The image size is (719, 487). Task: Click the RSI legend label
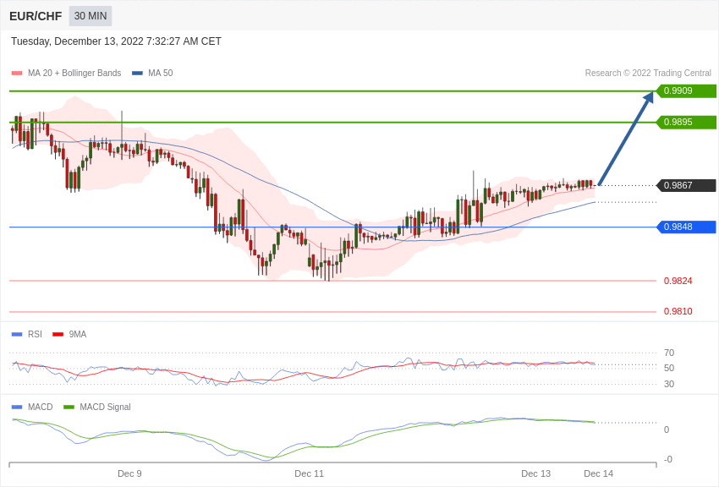(x=35, y=335)
